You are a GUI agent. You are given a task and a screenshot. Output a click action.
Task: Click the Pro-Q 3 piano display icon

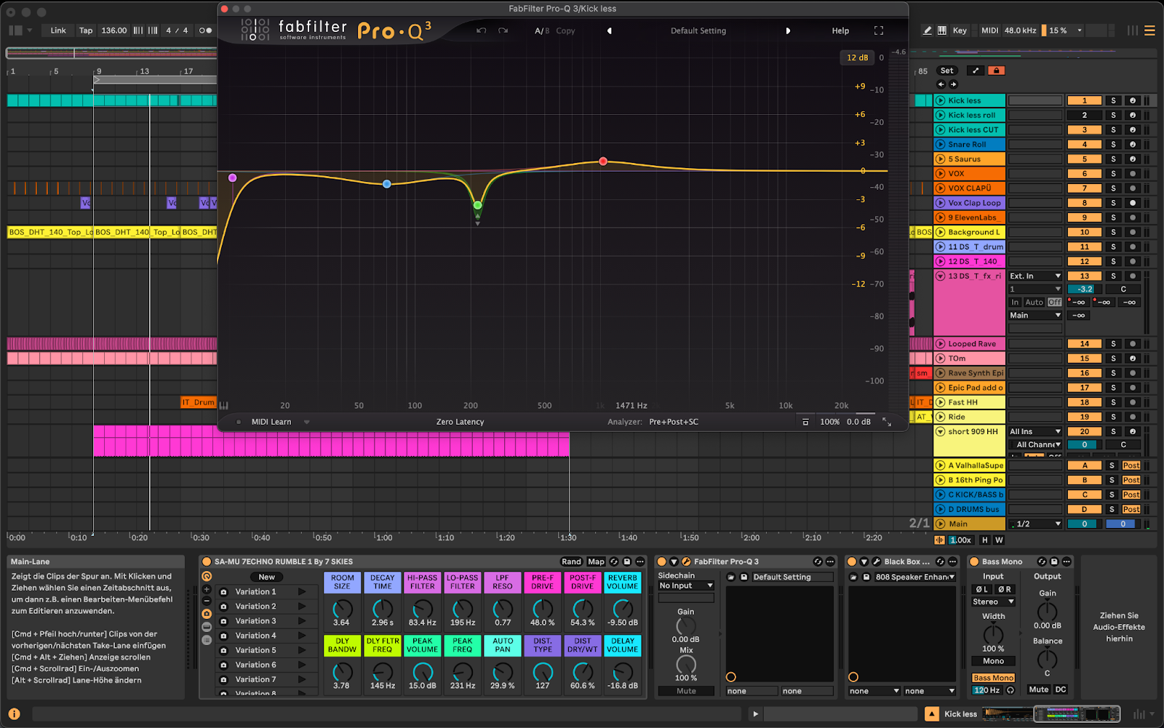coord(223,405)
